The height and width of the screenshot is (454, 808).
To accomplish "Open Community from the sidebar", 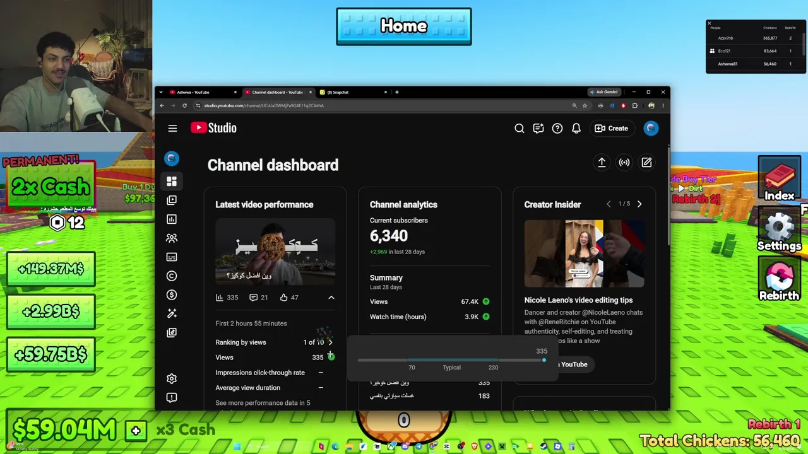I will [x=172, y=238].
